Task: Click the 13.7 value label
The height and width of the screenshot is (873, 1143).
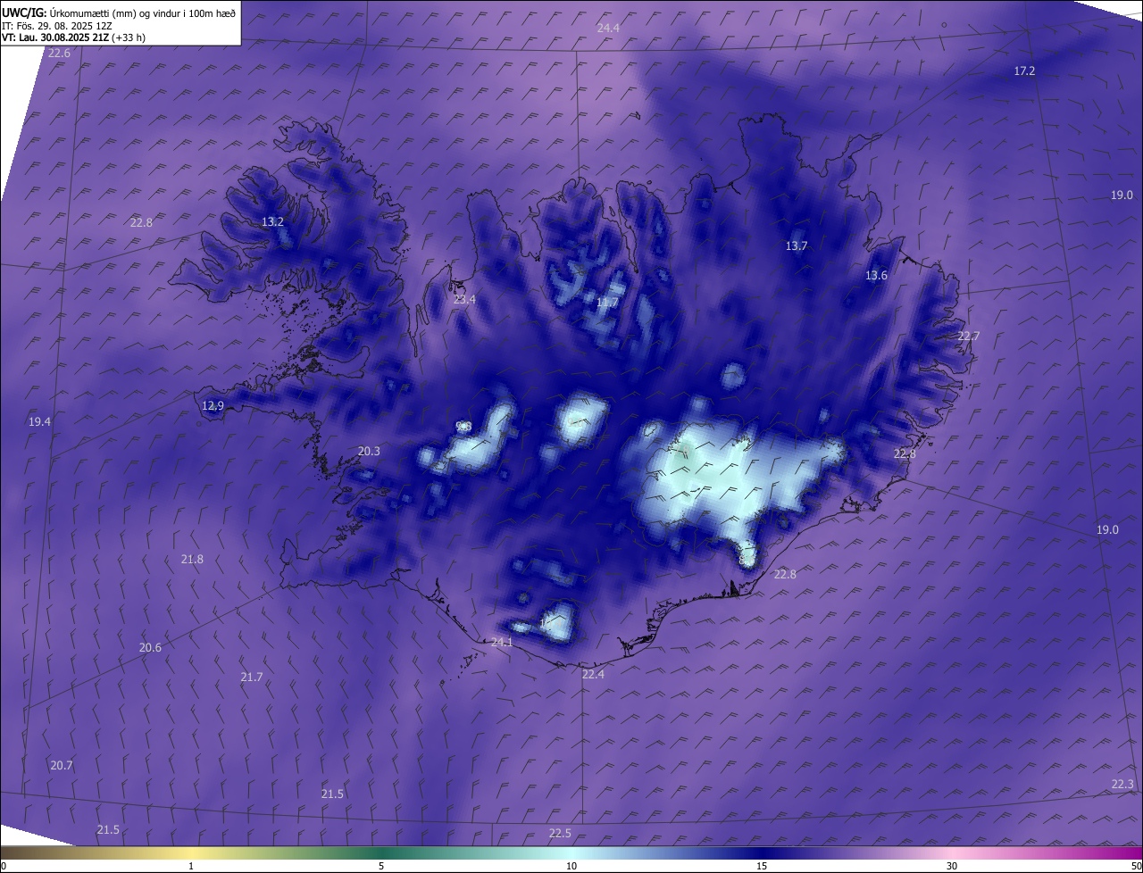Action: coord(796,245)
